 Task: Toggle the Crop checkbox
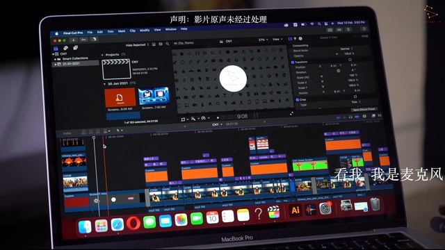[x=297, y=100]
